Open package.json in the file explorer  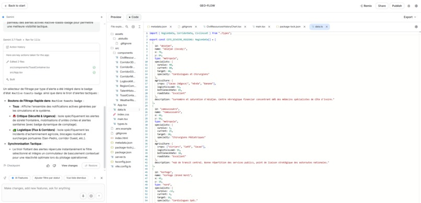pos(123,152)
